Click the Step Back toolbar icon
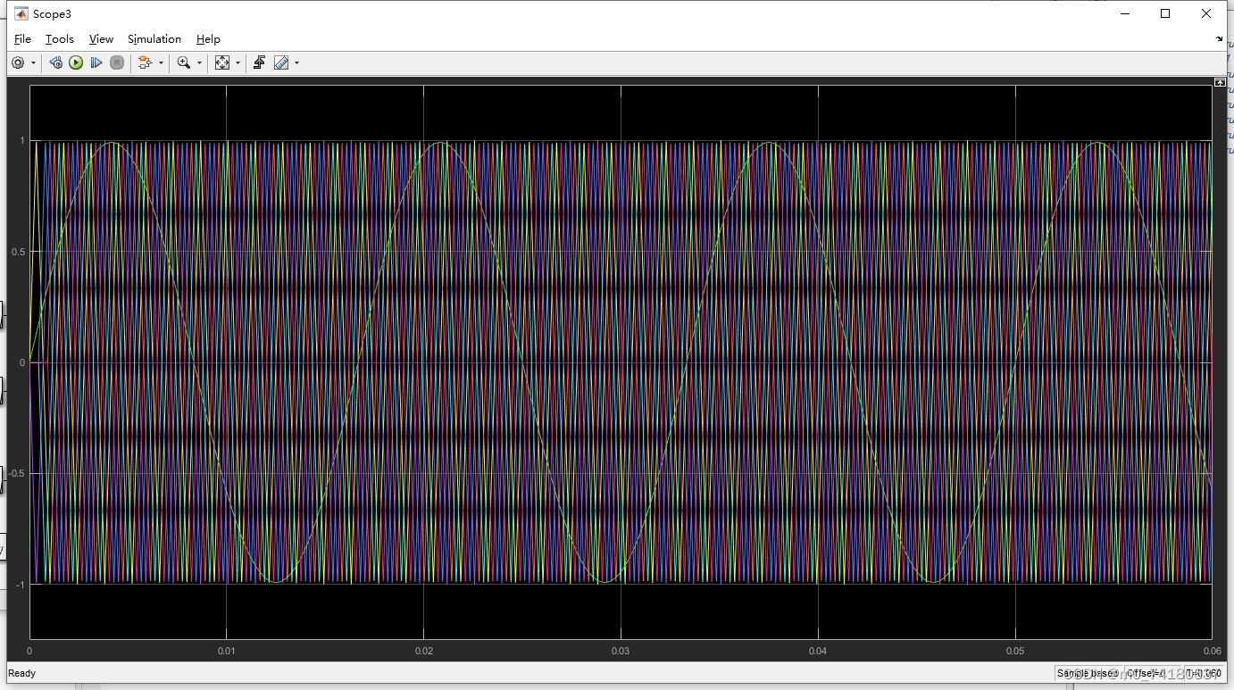The image size is (1234, 690). [x=55, y=62]
